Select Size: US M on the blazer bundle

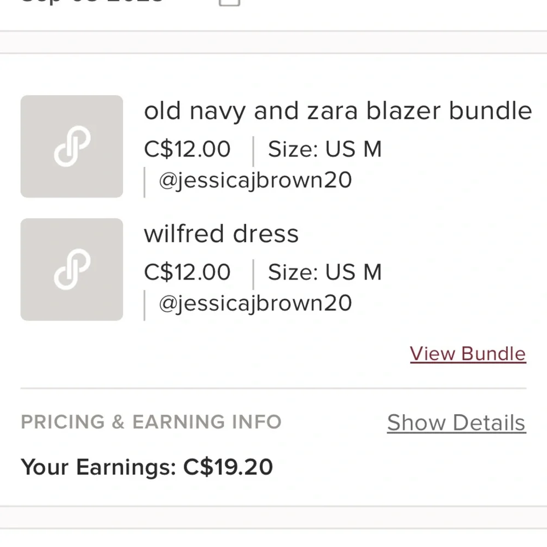tap(325, 149)
